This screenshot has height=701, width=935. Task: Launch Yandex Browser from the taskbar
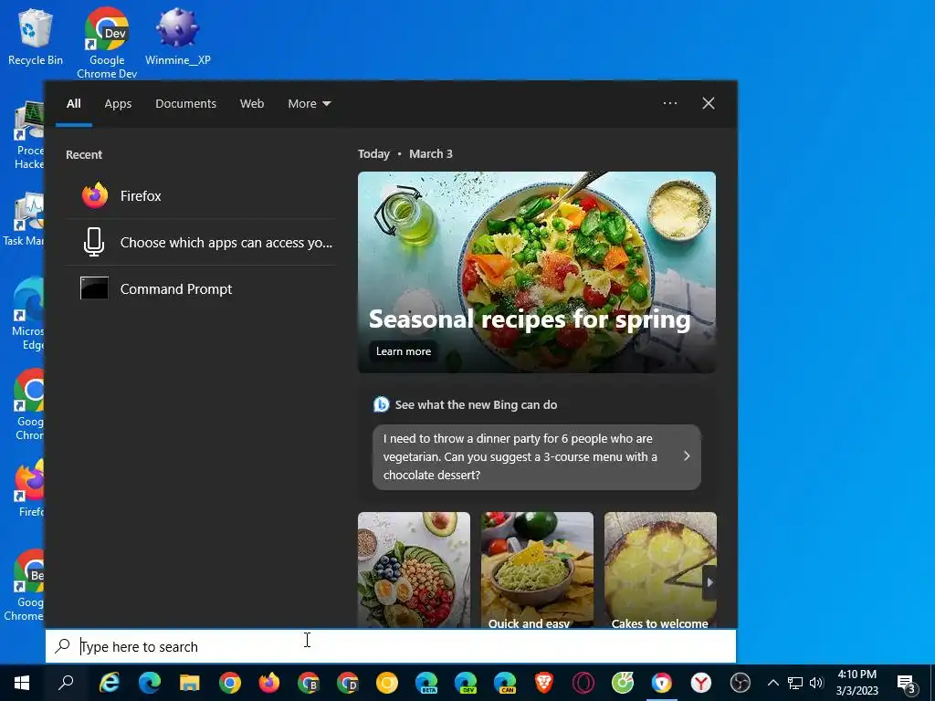coord(701,683)
